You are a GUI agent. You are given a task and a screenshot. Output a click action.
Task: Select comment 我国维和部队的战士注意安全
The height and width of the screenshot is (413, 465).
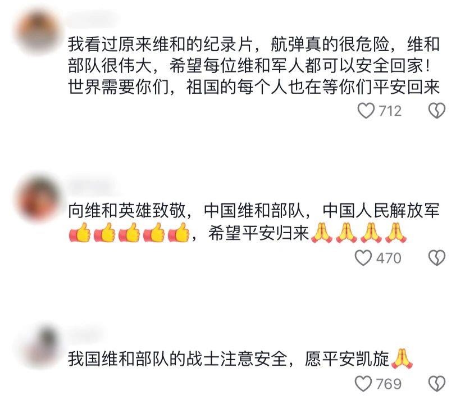coord(240,358)
